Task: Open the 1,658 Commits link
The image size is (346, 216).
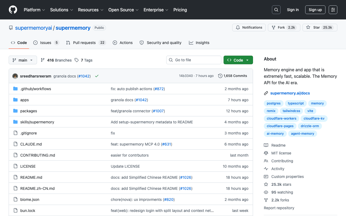Action: click(x=232, y=76)
